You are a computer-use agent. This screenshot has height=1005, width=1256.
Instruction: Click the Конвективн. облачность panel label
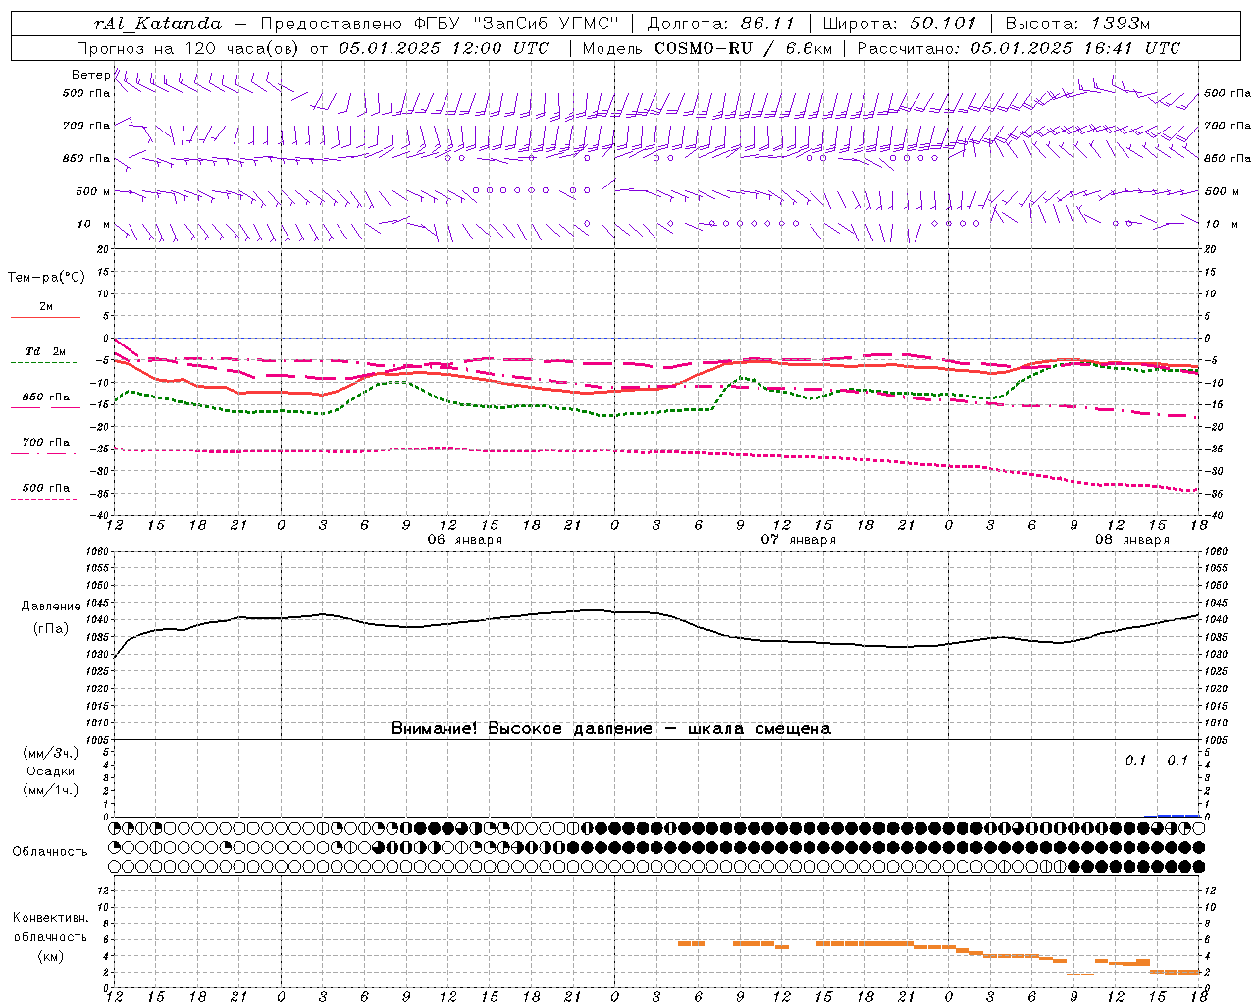pos(51,927)
